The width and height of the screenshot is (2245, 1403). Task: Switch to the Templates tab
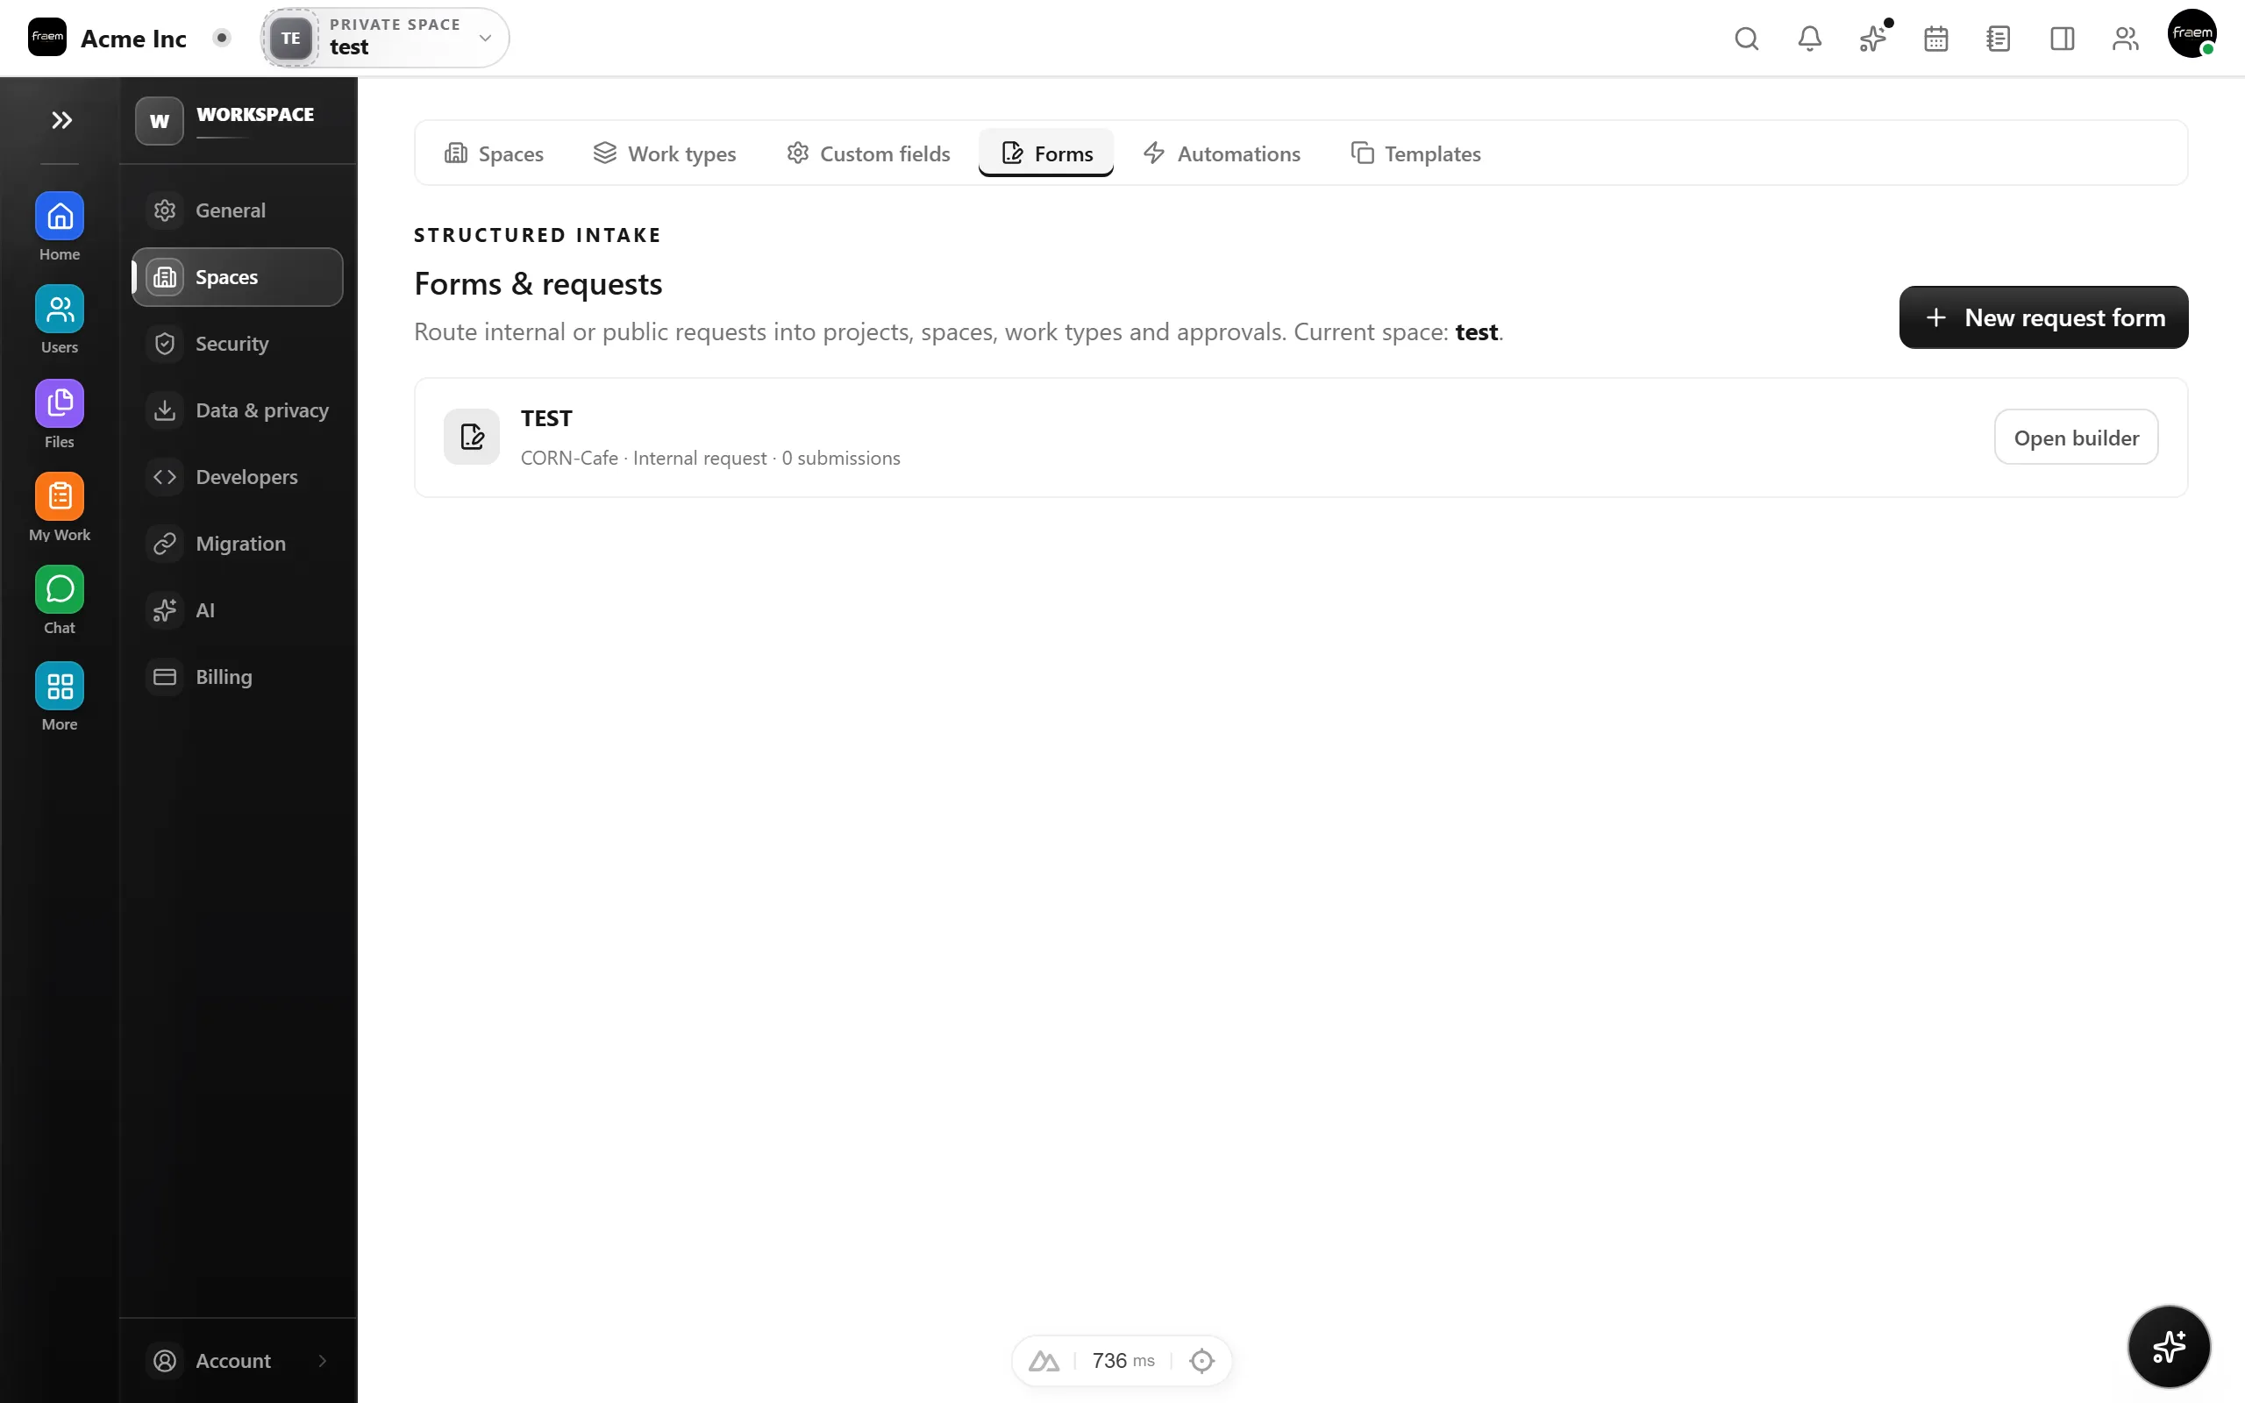coord(1415,153)
